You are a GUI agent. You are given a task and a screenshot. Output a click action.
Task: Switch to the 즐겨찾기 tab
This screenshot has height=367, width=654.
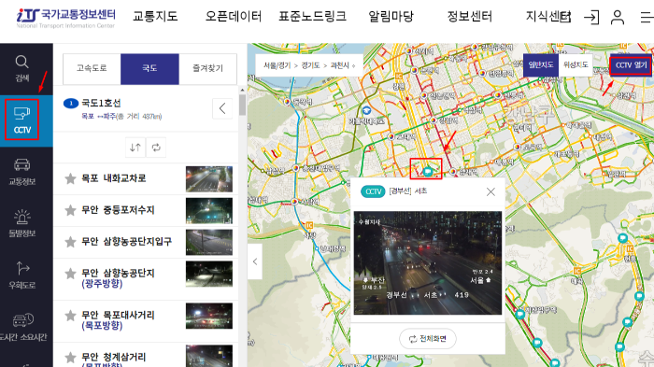[x=207, y=69]
